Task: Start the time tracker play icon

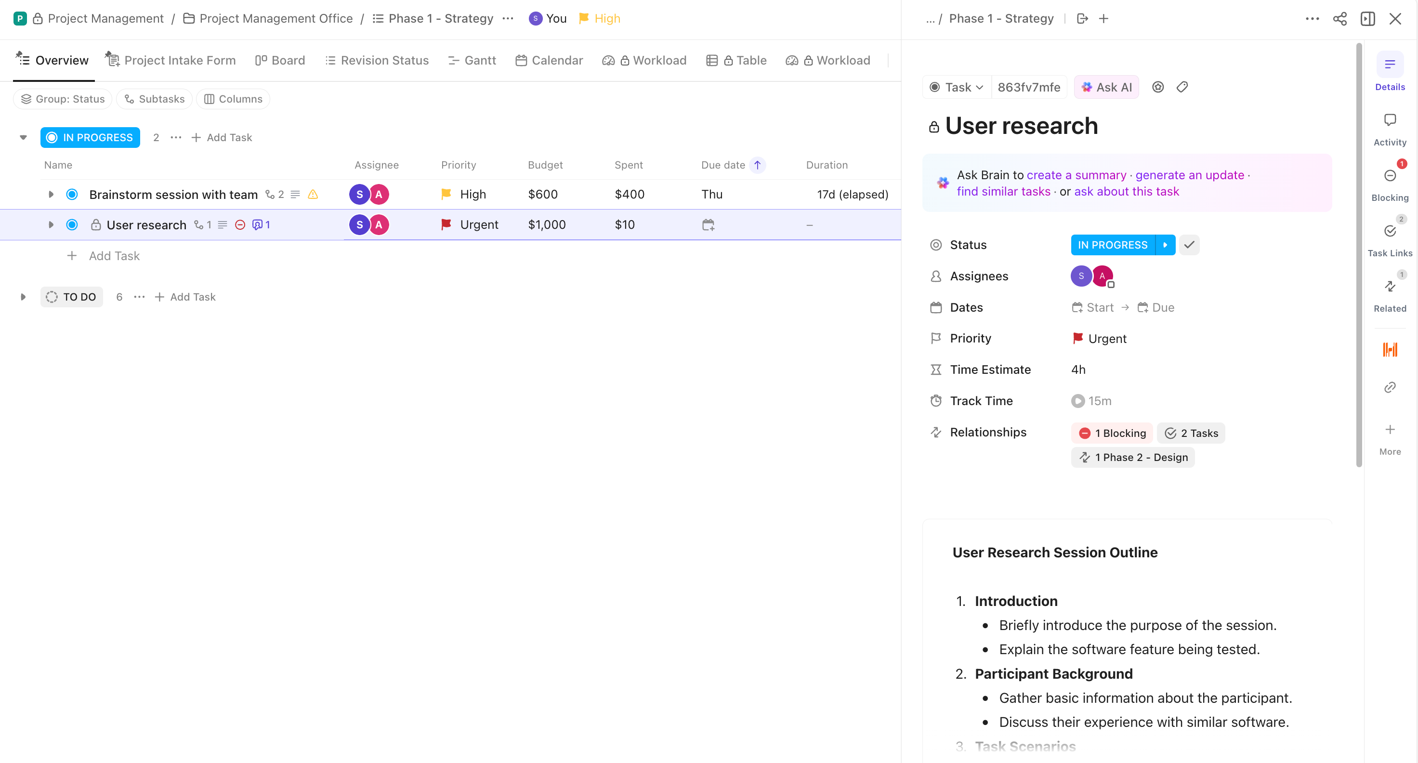Action: [x=1077, y=401]
